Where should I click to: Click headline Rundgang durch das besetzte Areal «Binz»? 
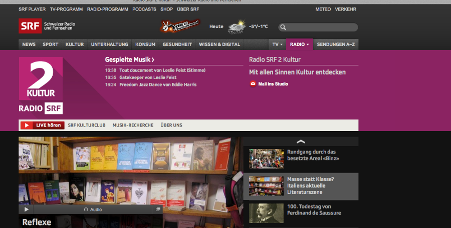(313, 155)
